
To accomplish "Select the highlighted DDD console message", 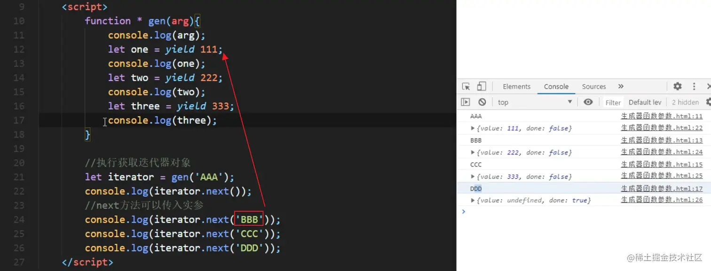I will (476, 188).
